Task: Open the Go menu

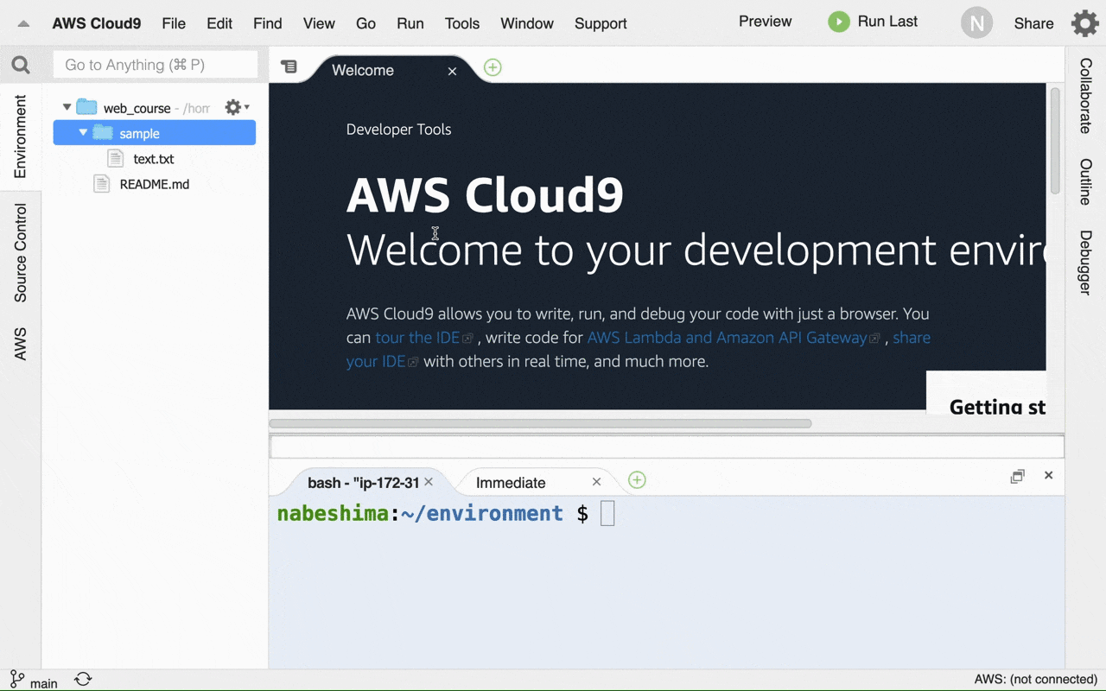Action: click(x=366, y=23)
